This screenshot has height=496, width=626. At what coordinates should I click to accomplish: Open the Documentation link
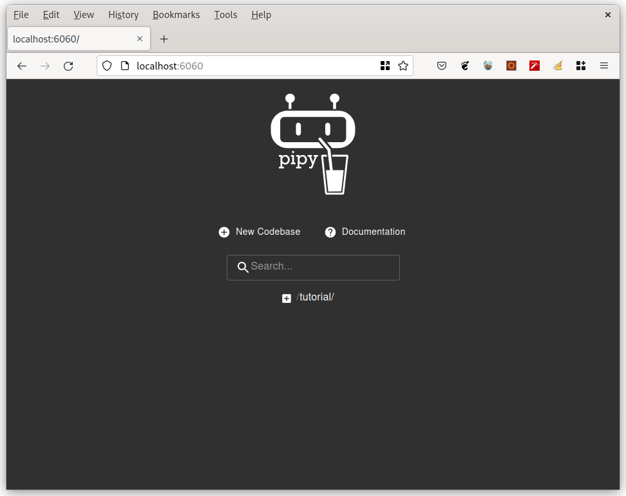pos(373,232)
